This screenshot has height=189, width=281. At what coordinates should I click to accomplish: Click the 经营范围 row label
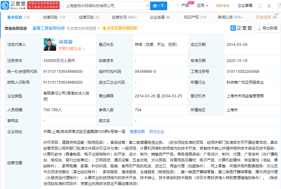[15, 163]
